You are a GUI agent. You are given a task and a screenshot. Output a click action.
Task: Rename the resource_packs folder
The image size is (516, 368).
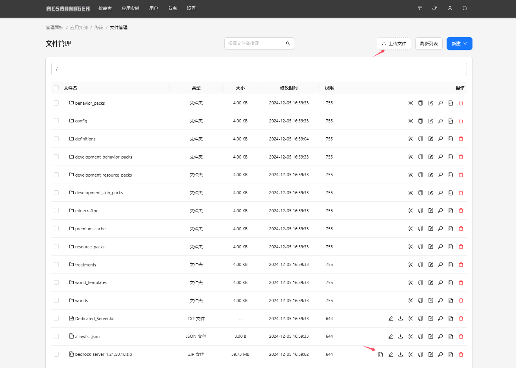tap(431, 247)
